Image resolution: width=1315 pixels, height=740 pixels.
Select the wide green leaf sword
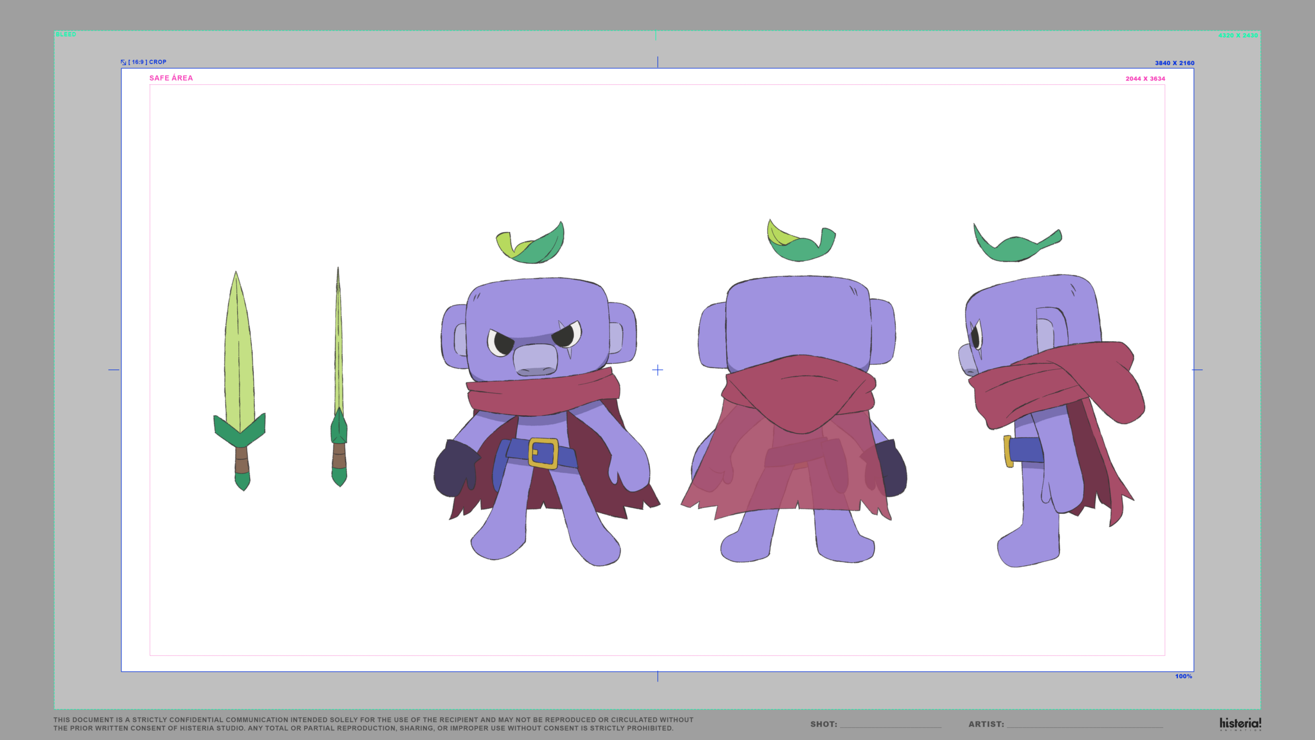239,380
